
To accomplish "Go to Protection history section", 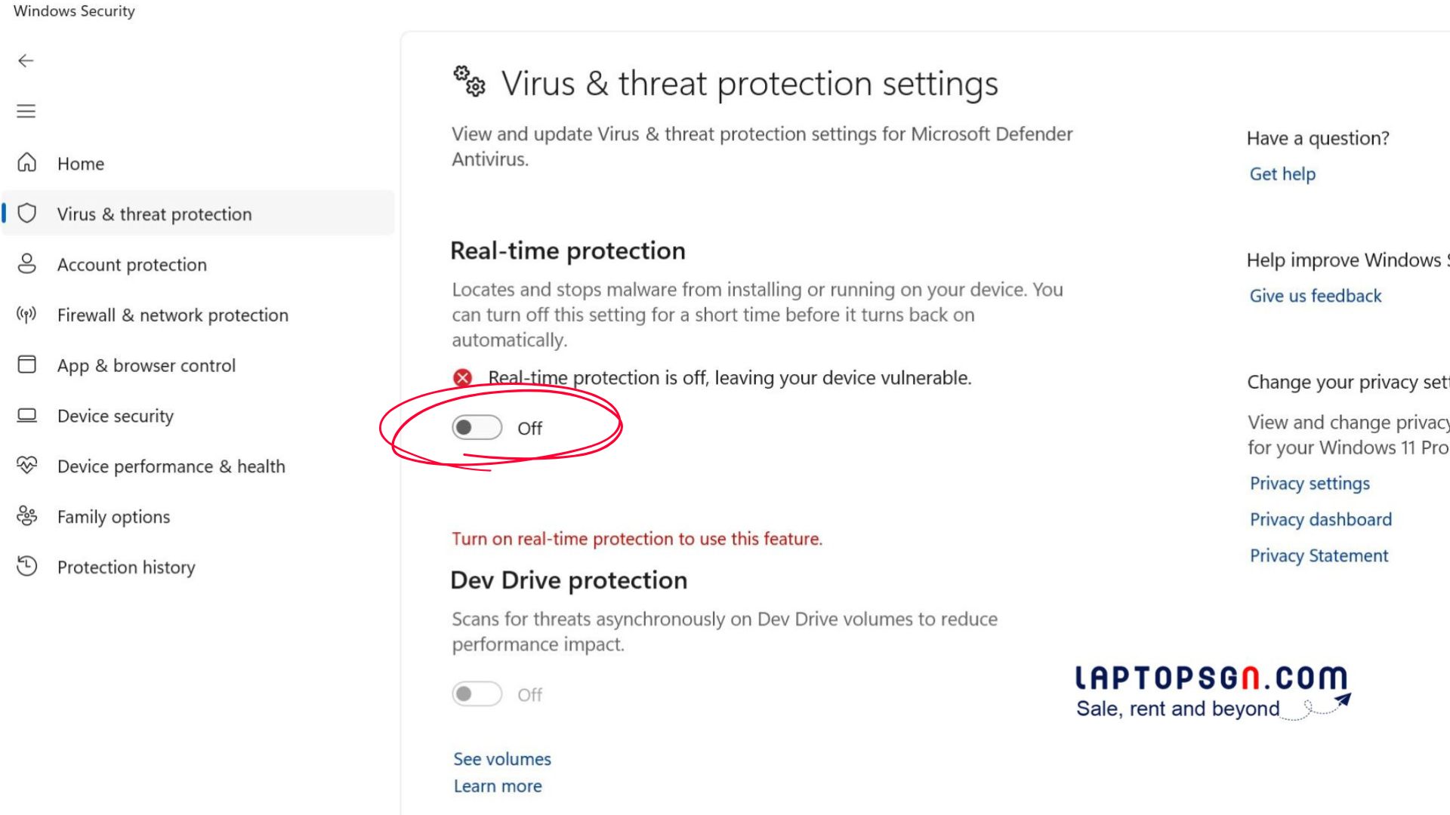I will pos(126,567).
